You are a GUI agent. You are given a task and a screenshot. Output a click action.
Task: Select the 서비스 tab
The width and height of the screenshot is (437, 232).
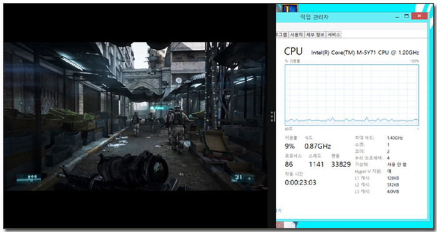pos(333,34)
